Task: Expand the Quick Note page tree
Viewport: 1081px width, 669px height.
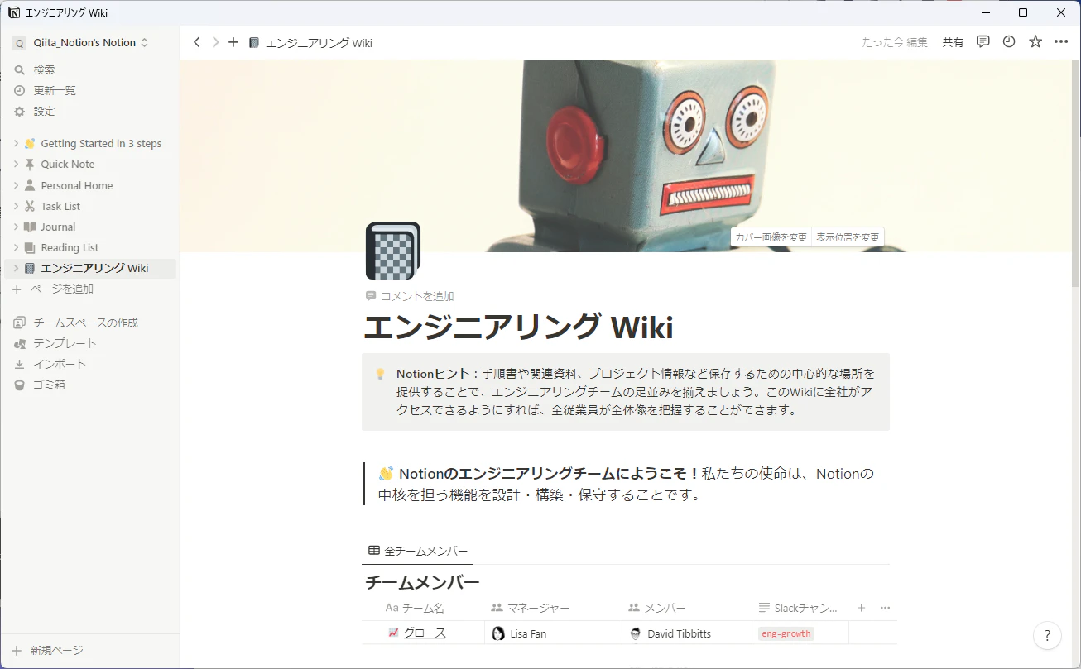Action: (x=16, y=164)
